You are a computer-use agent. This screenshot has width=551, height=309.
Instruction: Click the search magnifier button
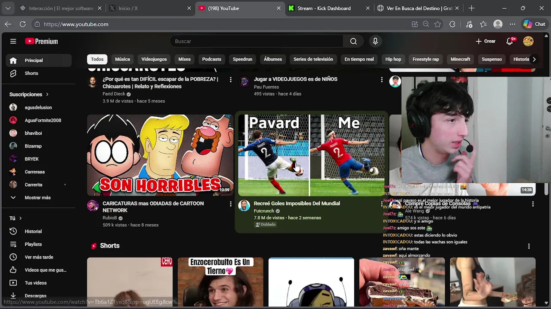(353, 41)
